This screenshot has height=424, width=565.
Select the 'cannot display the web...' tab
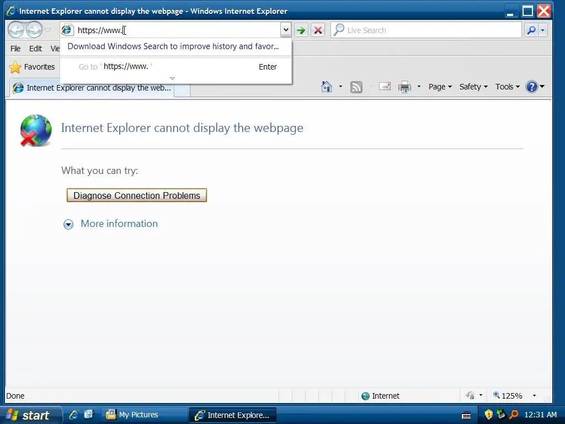coord(92,88)
